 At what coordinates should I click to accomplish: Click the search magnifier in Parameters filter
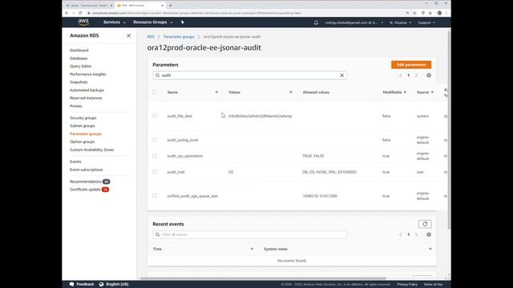157,75
